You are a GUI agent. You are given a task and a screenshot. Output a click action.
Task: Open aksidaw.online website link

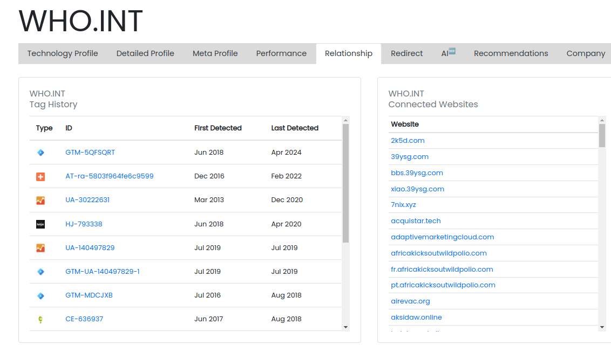pyautogui.click(x=416, y=318)
